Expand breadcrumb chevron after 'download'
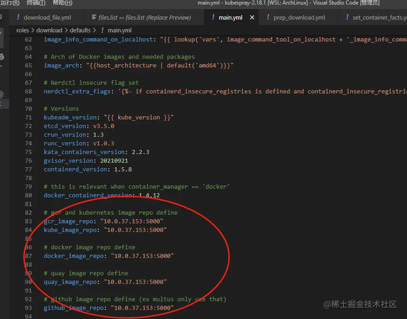The width and height of the screenshot is (407, 319). [x=66, y=30]
